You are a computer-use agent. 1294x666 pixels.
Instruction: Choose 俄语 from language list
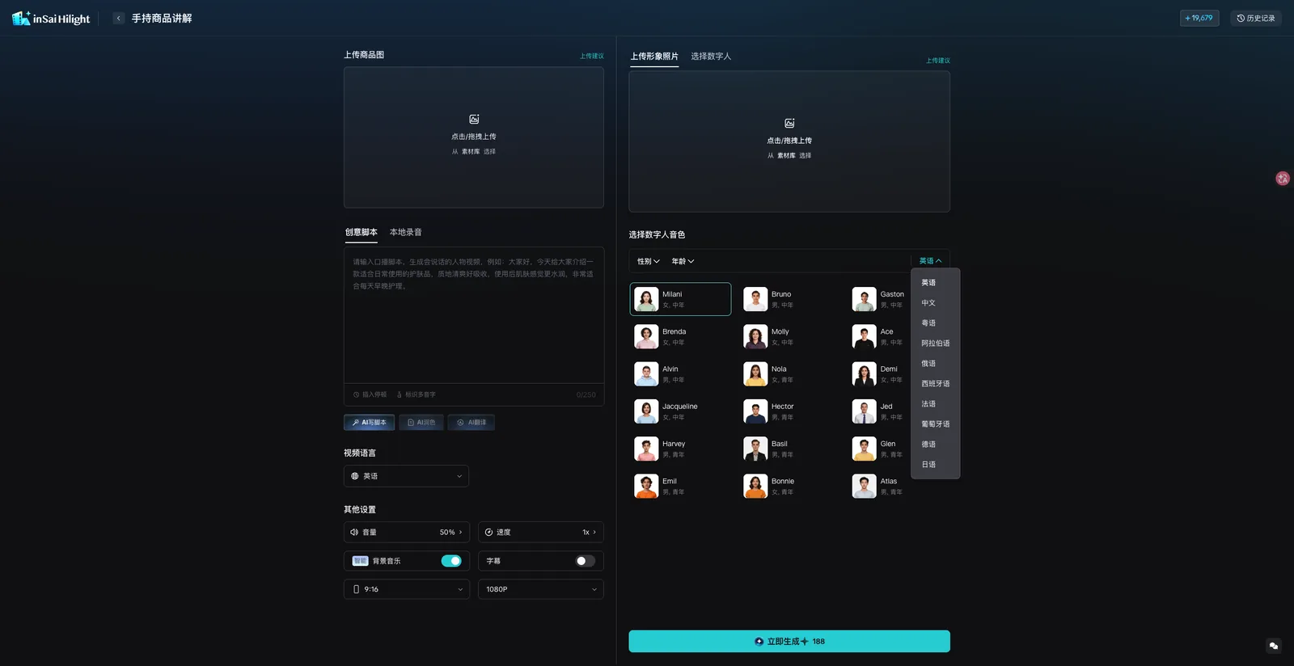935,364
